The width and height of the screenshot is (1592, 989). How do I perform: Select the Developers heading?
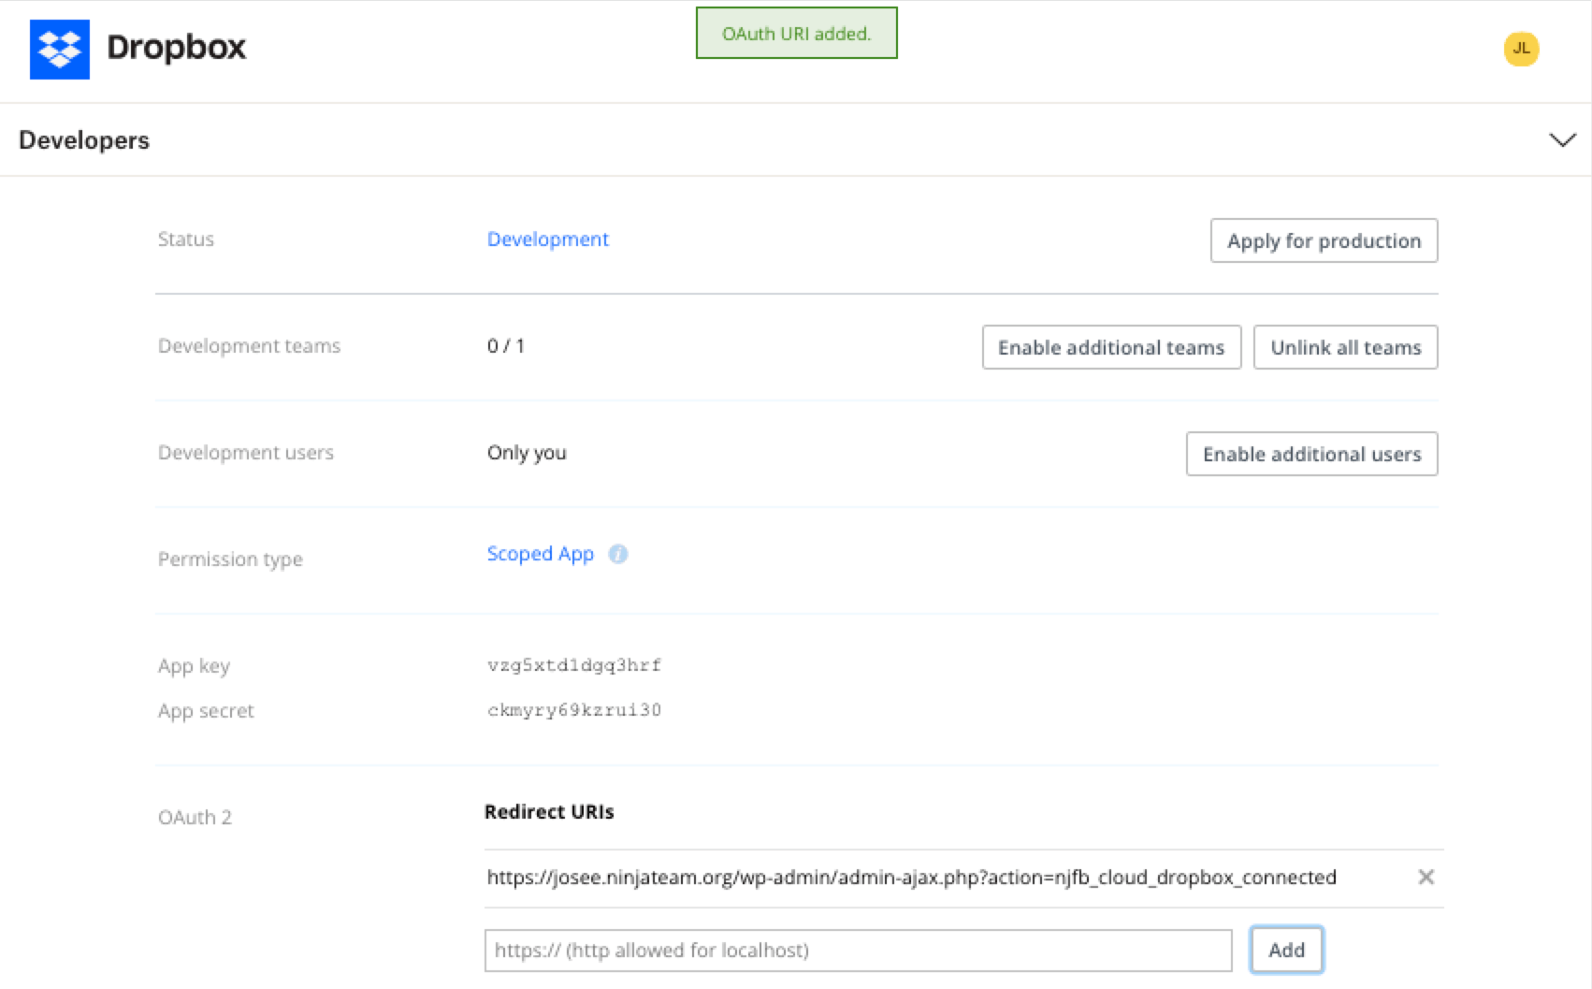click(x=84, y=140)
